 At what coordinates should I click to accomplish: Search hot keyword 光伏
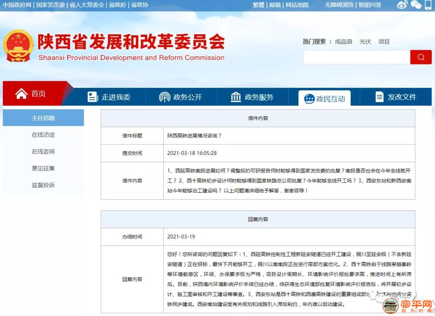coord(365,41)
